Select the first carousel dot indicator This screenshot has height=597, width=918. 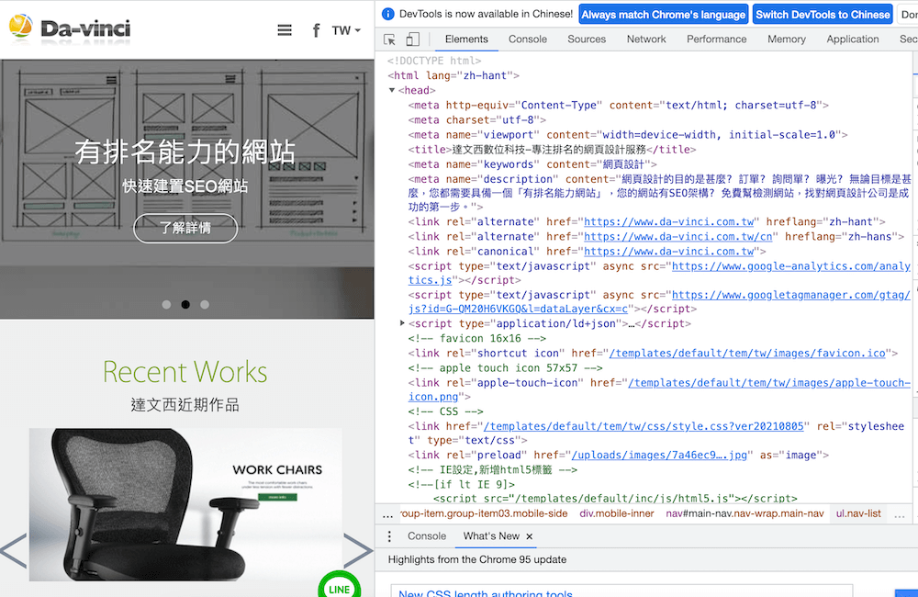coord(166,304)
